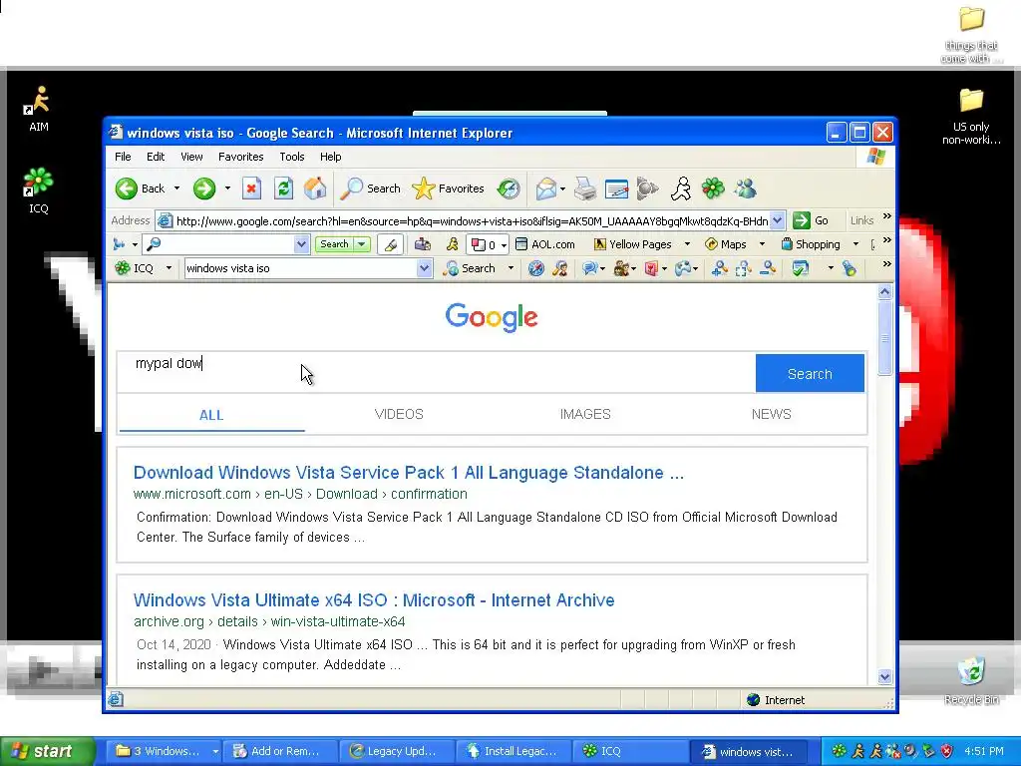The image size is (1021, 766).
Task: Expand the Shopping dropdown arrow
Action: 854,244
